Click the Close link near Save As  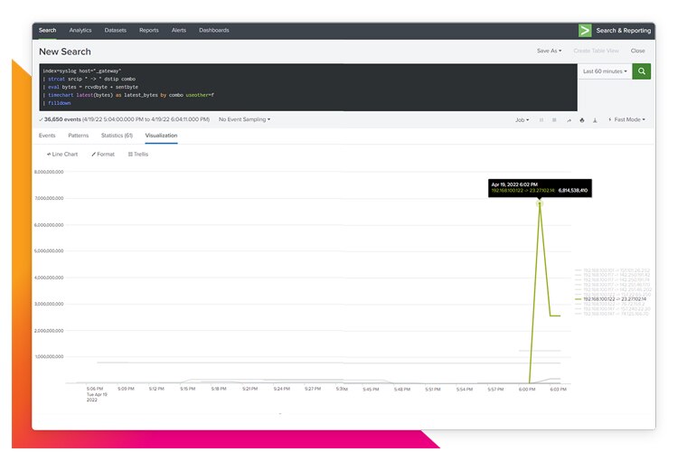click(x=638, y=52)
